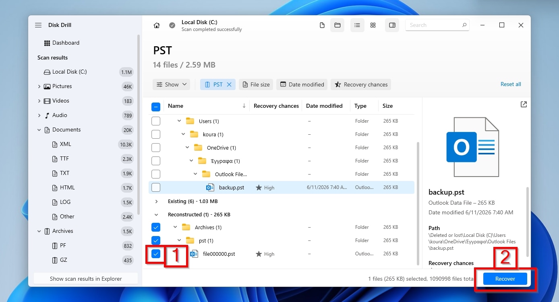Click the Recover button

[x=505, y=279]
